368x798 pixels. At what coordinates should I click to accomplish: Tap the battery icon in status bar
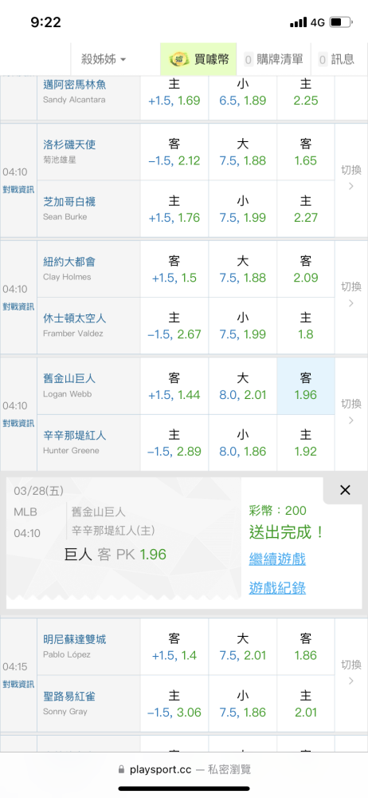click(341, 22)
